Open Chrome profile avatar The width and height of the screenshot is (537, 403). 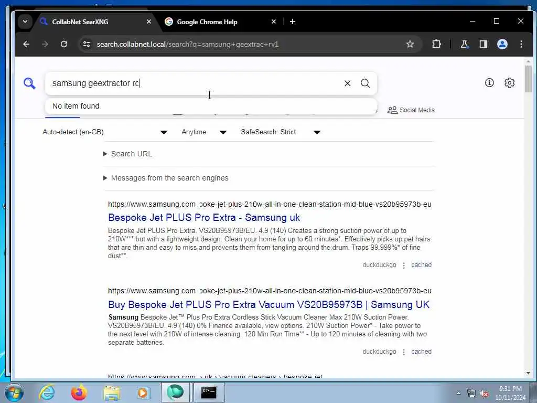[502, 44]
